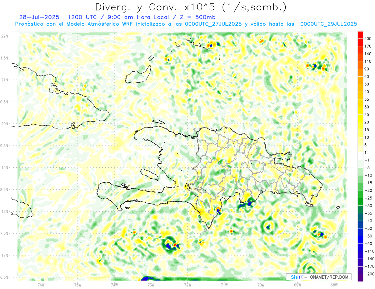This screenshot has height=289, width=375.
Task: Click the colorbar value '-200'
Action: tap(370, 274)
